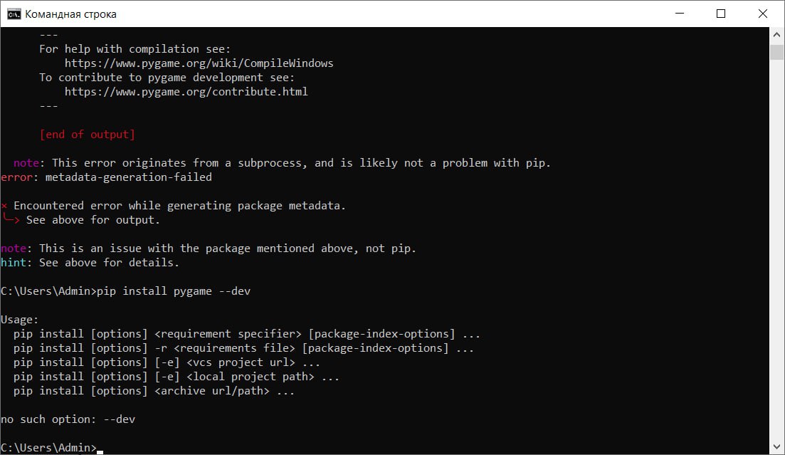Image resolution: width=785 pixels, height=455 pixels.
Task: Click the pygame contribute.html URL
Action: [x=186, y=92]
